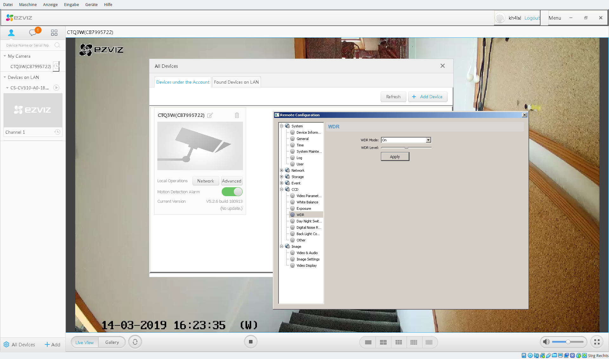Image resolution: width=609 pixels, height=359 pixels.
Task: Expand the Network tree node
Action: pos(281,170)
